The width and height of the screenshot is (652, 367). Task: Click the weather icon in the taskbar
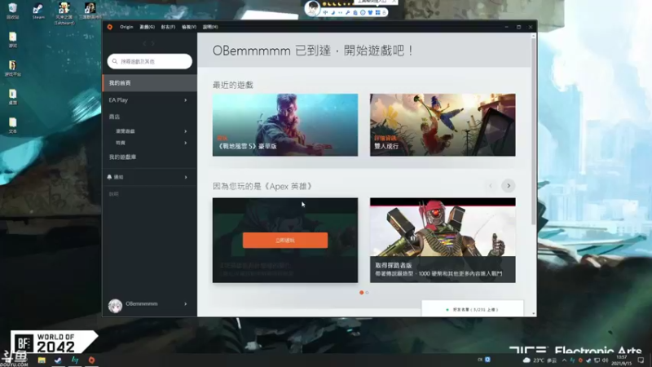[x=526, y=360]
